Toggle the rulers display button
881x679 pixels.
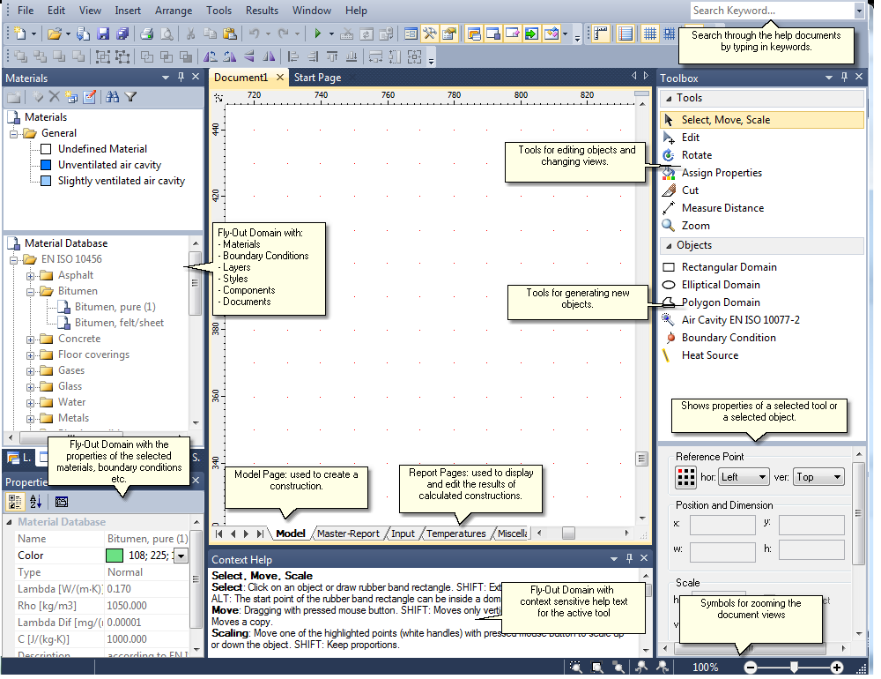pos(603,34)
